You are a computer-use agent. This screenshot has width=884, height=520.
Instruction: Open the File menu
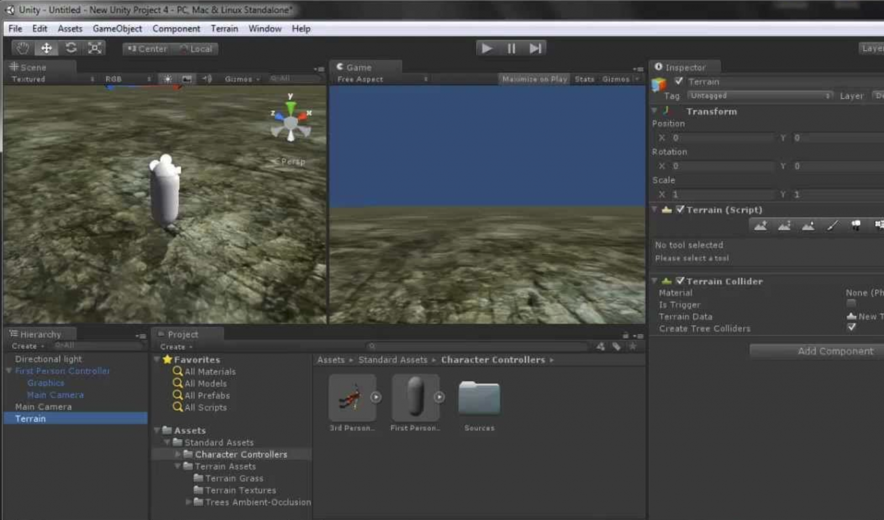(15, 29)
